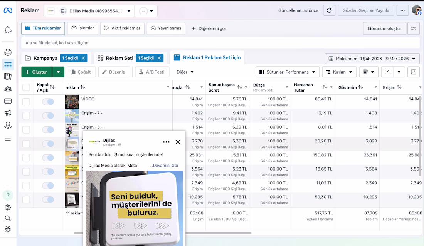This screenshot has width=424, height=246.
Task: Open the reklam column header dropdown
Action: tap(168, 87)
